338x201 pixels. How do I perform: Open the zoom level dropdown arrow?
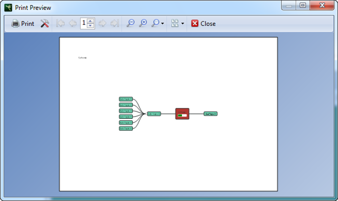[x=163, y=23]
